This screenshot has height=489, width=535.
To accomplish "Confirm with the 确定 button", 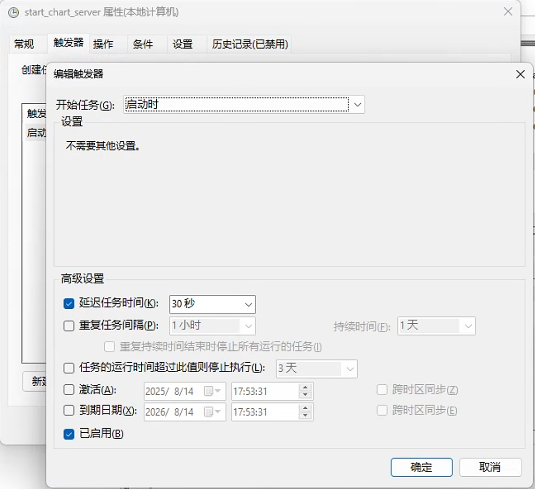I will click(421, 467).
